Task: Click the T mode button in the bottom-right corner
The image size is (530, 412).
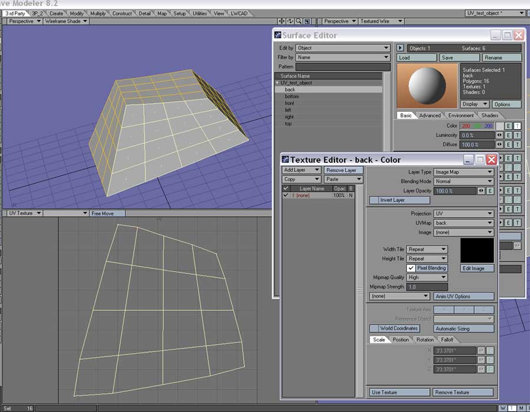Action: [512, 408]
